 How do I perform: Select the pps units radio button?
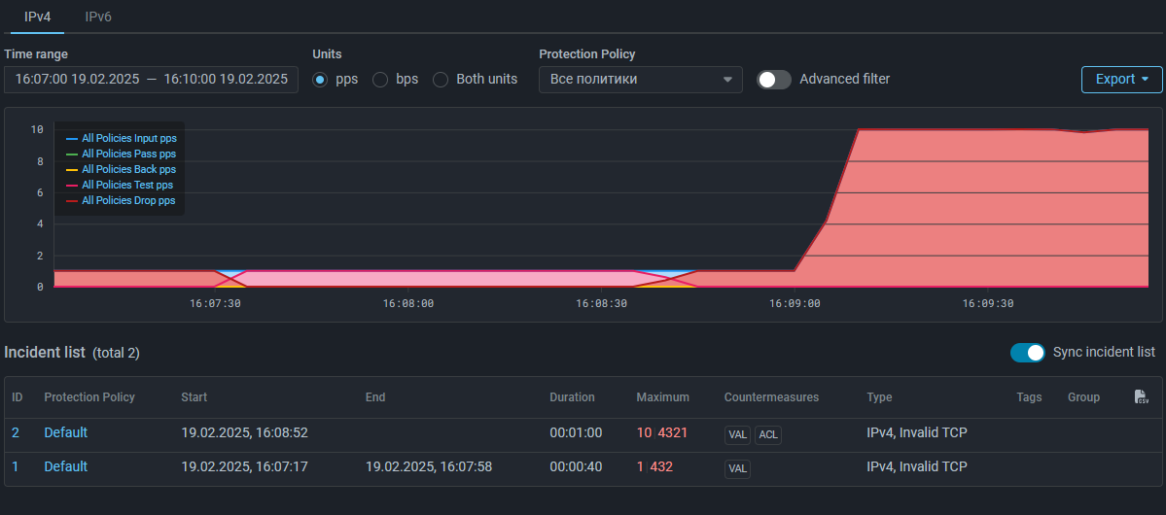point(320,80)
